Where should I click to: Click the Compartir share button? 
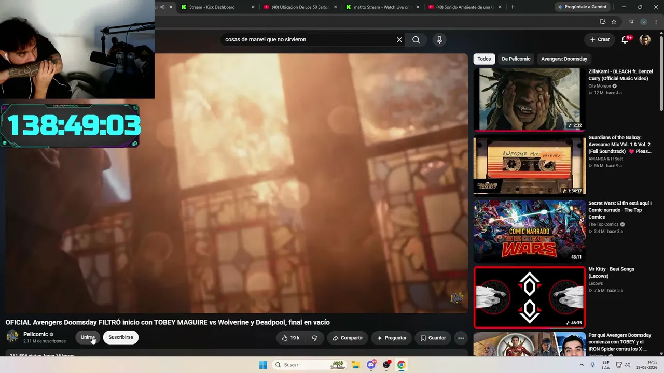pyautogui.click(x=348, y=338)
